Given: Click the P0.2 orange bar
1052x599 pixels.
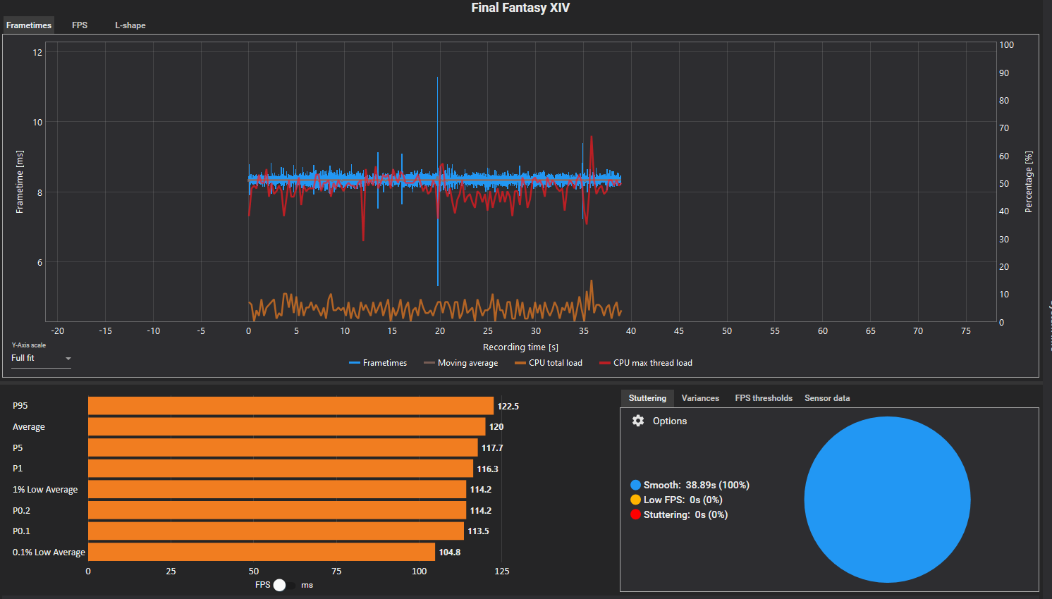Looking at the screenshot, I should click(x=277, y=510).
